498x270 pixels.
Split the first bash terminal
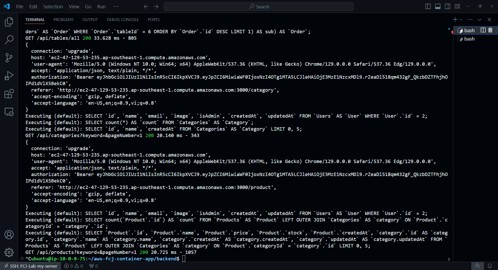(x=483, y=30)
